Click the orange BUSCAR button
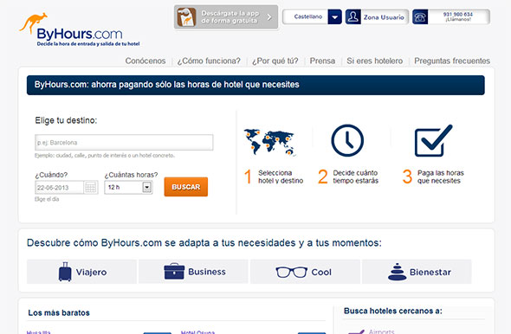 tap(185, 187)
